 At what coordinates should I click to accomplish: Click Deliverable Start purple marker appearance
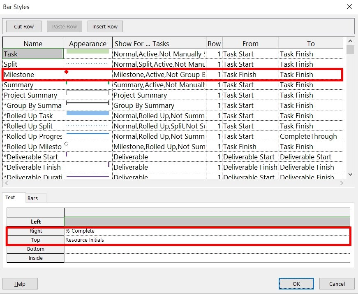pyautogui.click(x=67, y=154)
